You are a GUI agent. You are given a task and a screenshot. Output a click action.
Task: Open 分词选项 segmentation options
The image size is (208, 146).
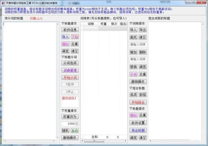click(70, 63)
